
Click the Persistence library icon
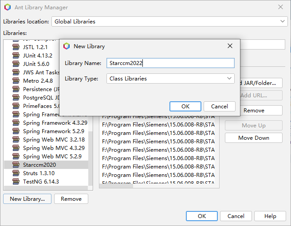pyautogui.click(x=16, y=89)
